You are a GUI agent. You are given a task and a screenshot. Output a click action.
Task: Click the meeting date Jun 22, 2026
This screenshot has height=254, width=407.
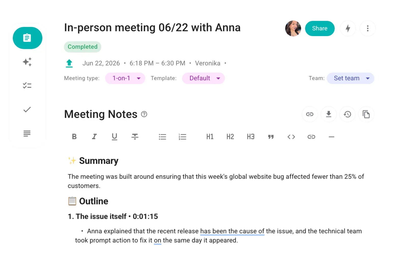(101, 63)
